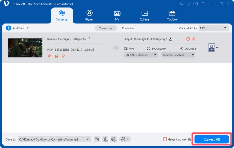Open the output folder icon

pyautogui.click(x=97, y=139)
